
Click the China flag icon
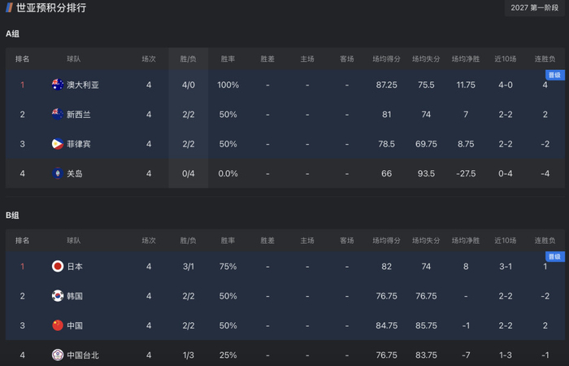point(58,325)
